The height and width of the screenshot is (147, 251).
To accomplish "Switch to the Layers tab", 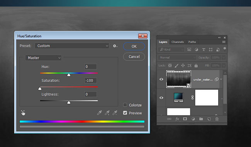I will click(163, 42).
